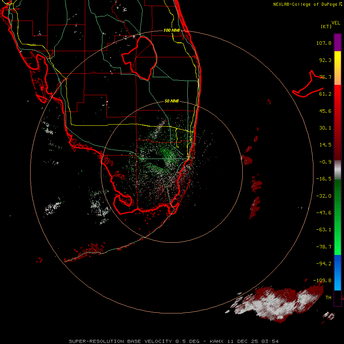Image resolution: width=344 pixels, height=344 pixels.
Task: Select the -16.5 velocity scale value
Action: tap(324, 179)
